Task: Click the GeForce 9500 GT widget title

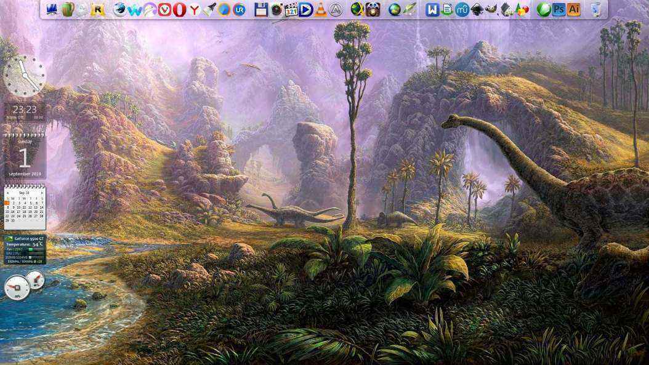Action: point(29,239)
